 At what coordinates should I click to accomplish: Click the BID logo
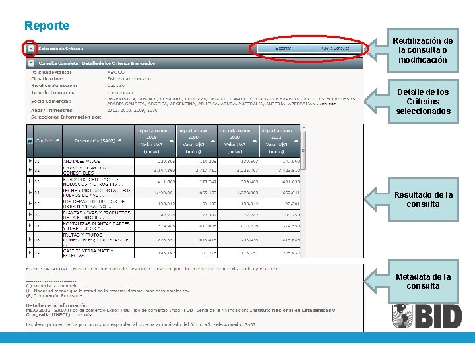click(427, 316)
